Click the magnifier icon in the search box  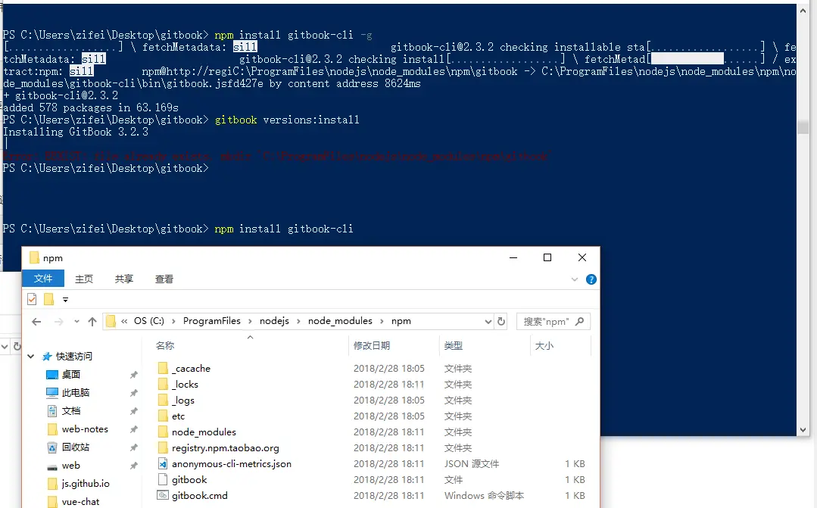(579, 322)
